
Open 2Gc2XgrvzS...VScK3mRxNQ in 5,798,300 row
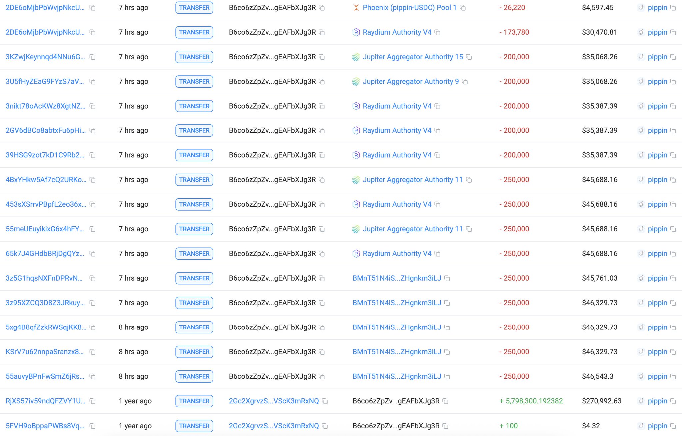274,401
